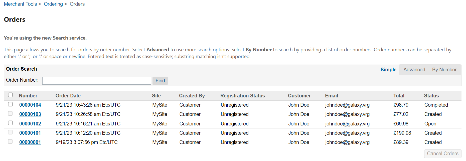
Task: Click the Order Date column header
Action: [68, 96]
